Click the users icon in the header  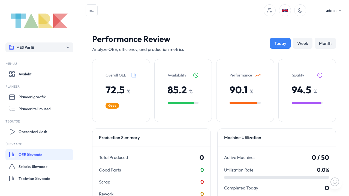click(x=270, y=10)
